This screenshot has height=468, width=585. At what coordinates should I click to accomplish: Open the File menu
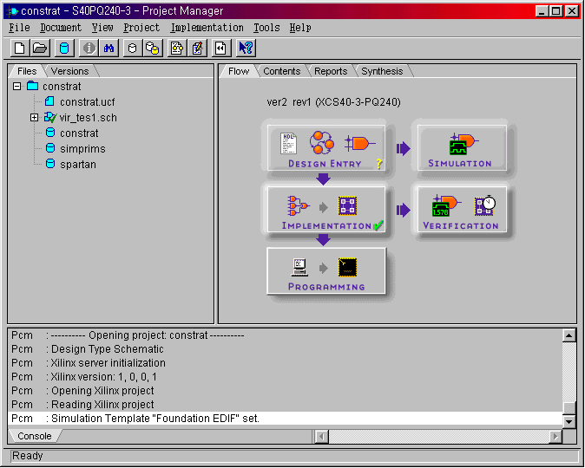click(19, 28)
